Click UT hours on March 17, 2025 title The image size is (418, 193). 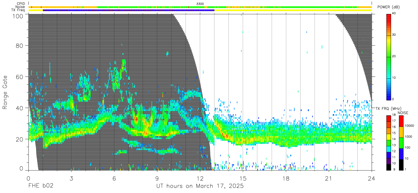[x=200, y=186]
